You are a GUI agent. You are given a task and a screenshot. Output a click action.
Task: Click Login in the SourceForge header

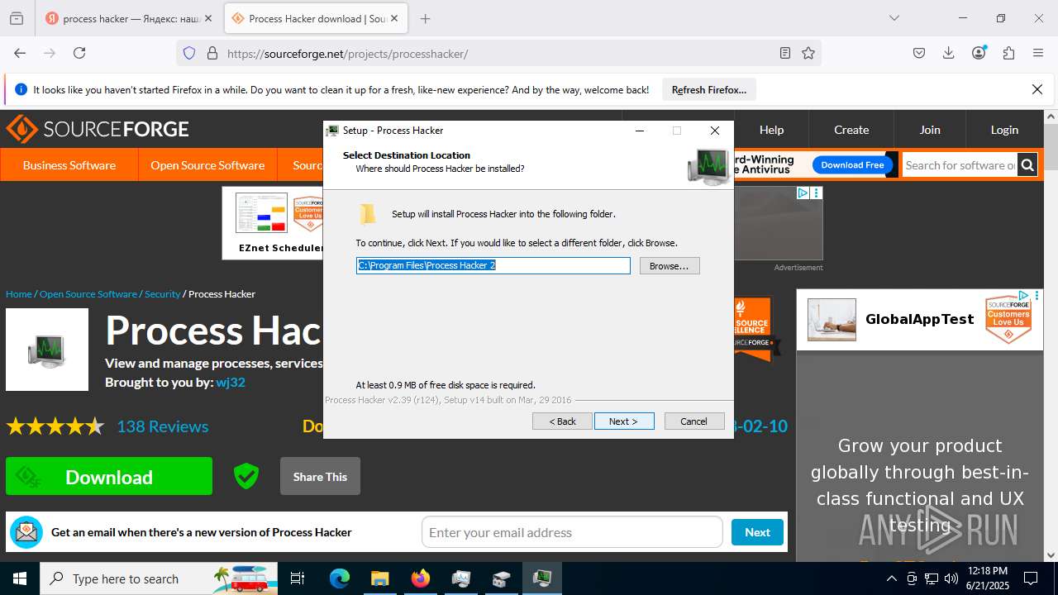coord(1004,129)
